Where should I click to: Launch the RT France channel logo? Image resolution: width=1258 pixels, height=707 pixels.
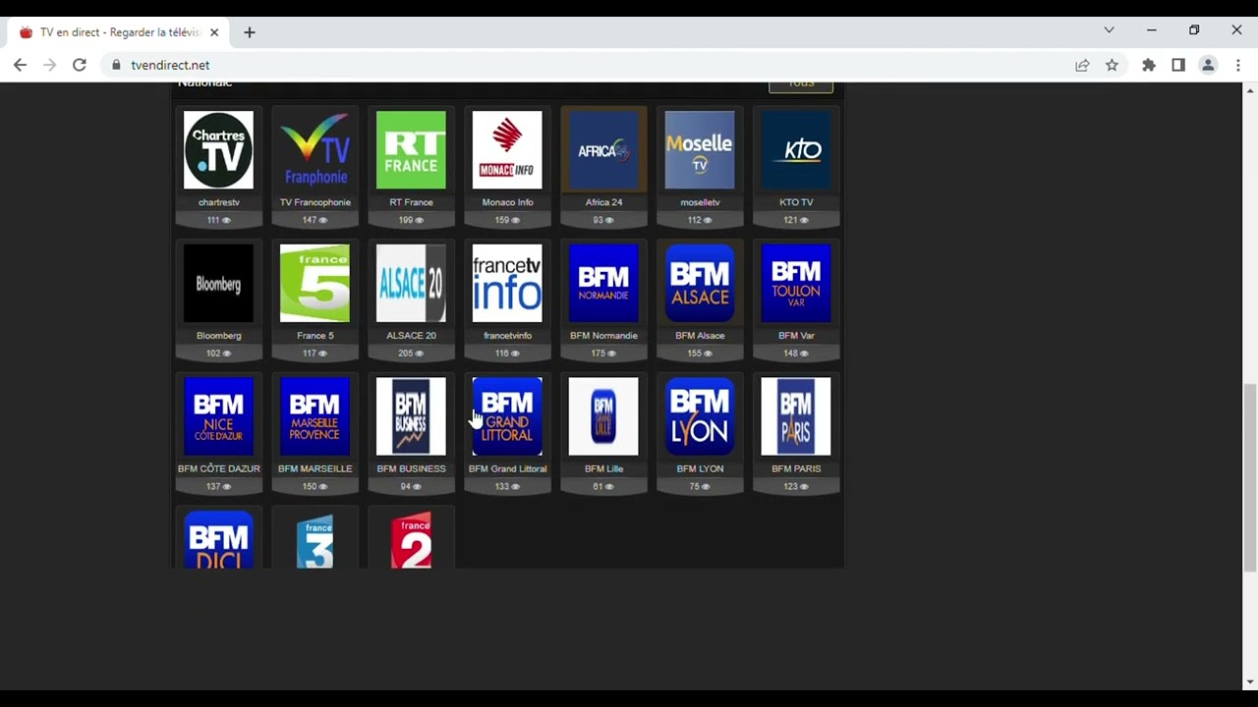pos(411,149)
